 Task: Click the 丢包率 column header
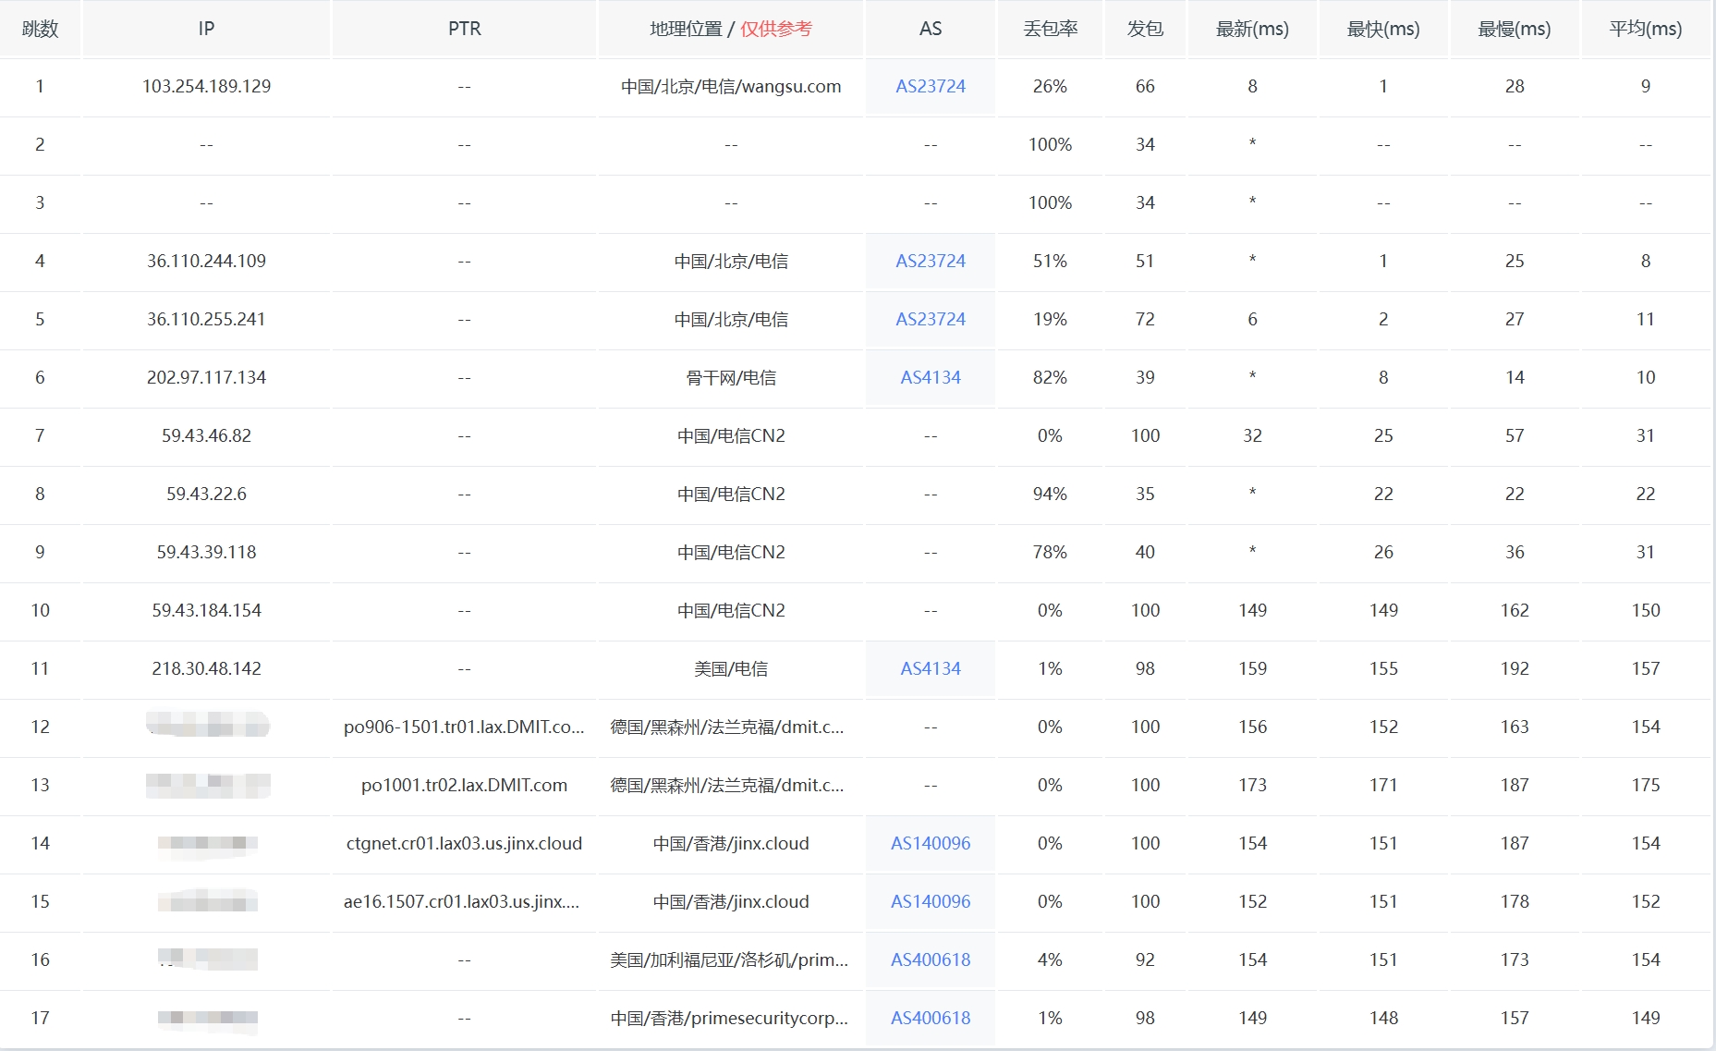1050,29
